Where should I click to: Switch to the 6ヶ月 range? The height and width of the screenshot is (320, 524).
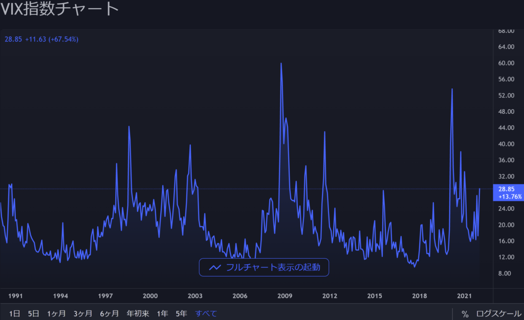tap(109, 314)
